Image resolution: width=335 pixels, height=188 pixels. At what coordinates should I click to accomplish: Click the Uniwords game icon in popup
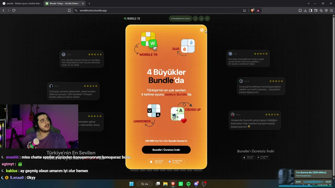click(x=154, y=111)
